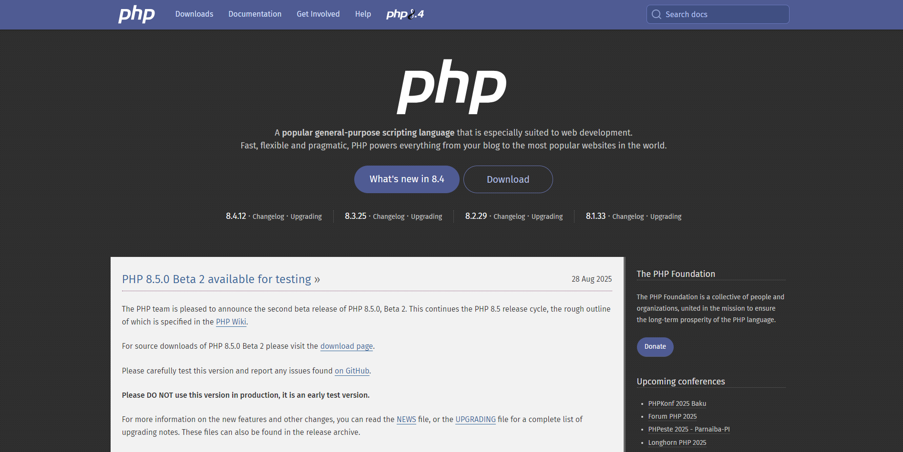The height and width of the screenshot is (452, 903).
Task: Click the Donate button
Action: coord(655,347)
